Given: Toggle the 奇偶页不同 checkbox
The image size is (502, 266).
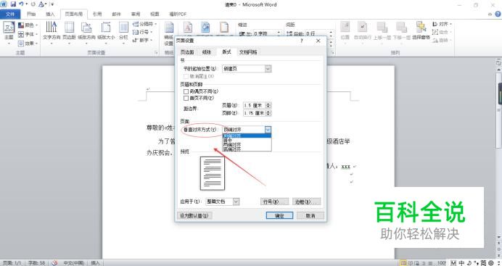Looking at the screenshot, I should [x=186, y=91].
